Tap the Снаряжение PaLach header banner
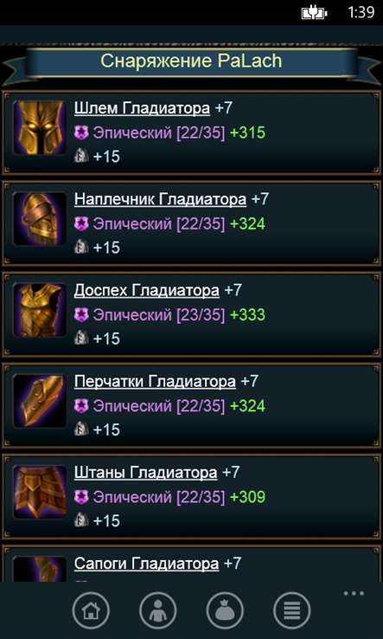This screenshot has width=383, height=639. click(x=191, y=62)
